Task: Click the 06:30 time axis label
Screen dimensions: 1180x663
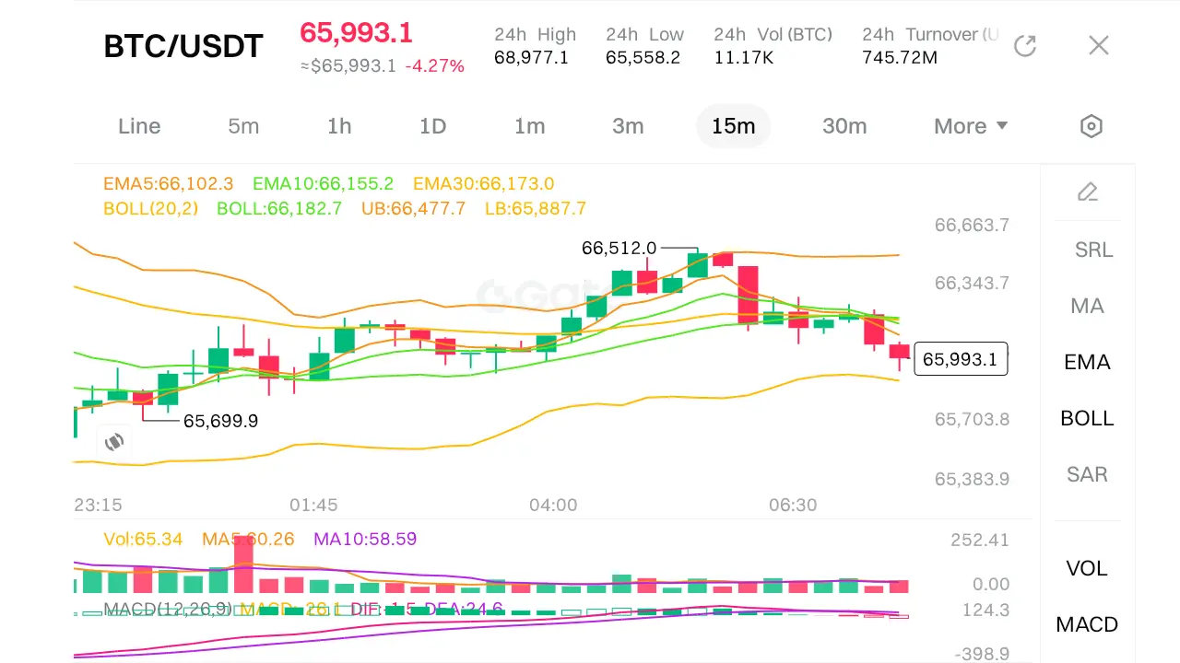Action: 793,506
